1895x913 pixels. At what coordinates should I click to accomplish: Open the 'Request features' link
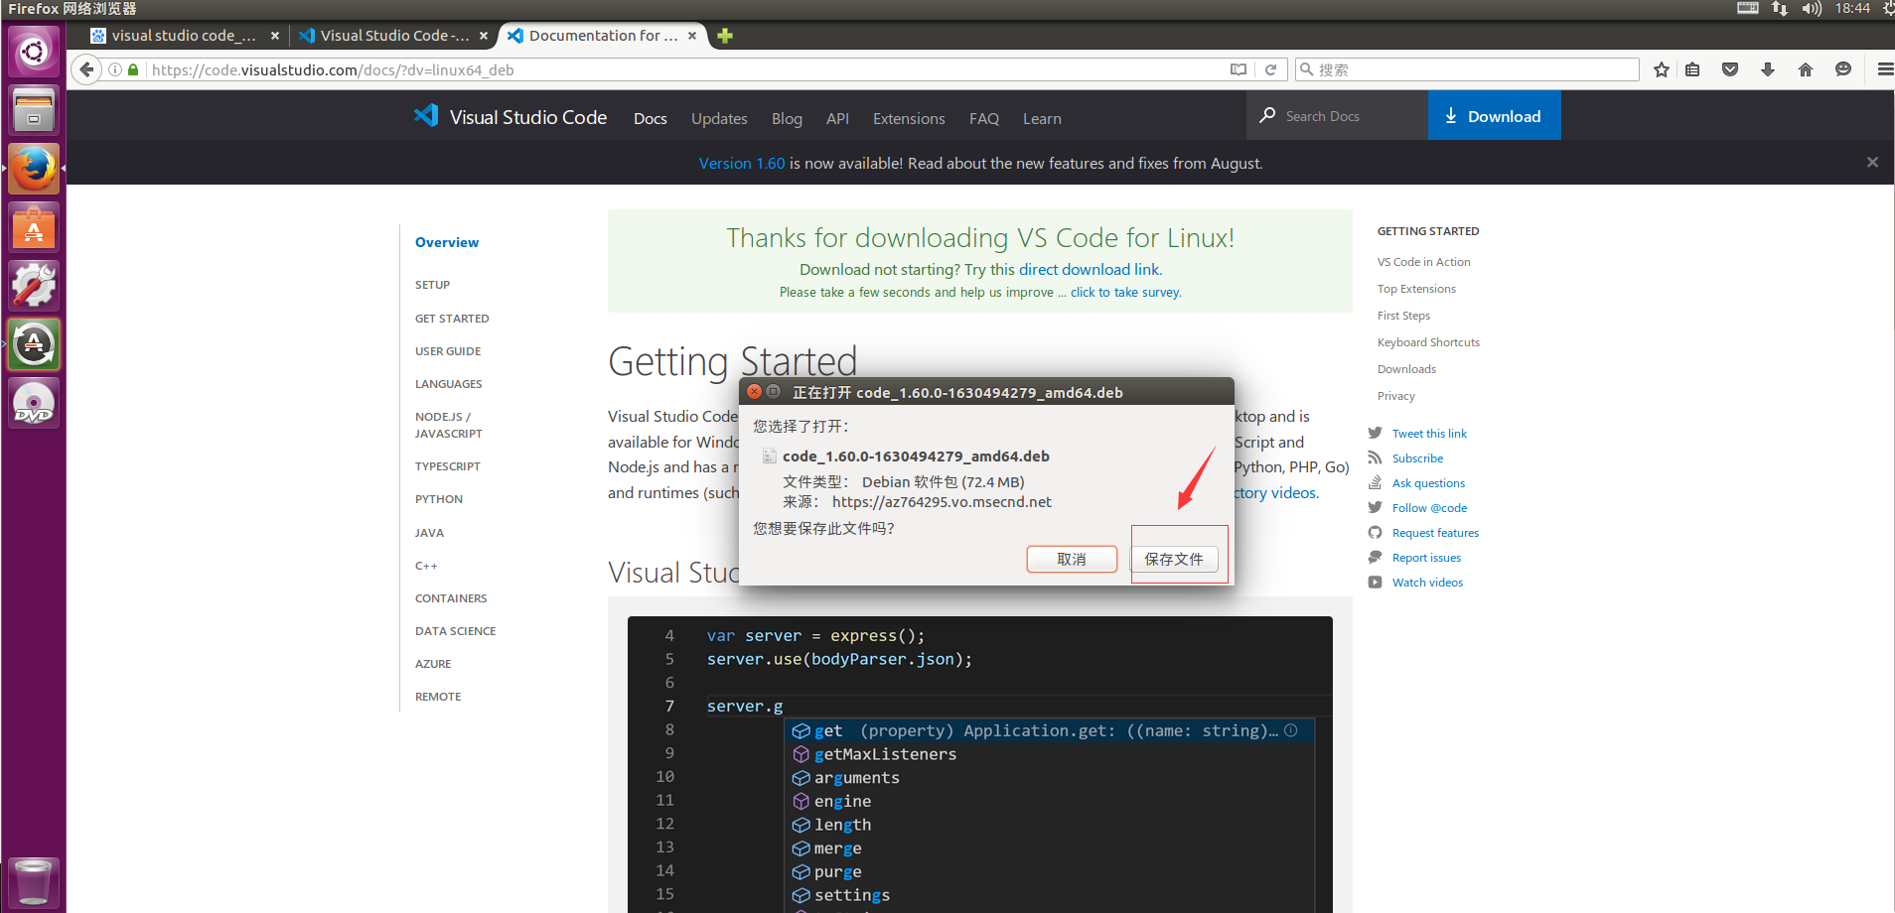(1435, 533)
